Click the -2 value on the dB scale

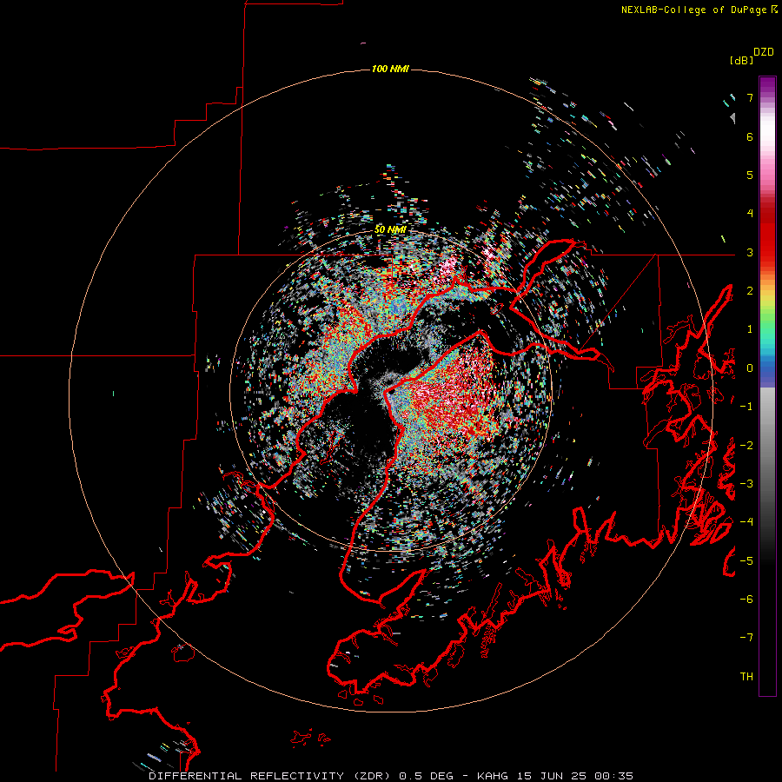tap(746, 446)
